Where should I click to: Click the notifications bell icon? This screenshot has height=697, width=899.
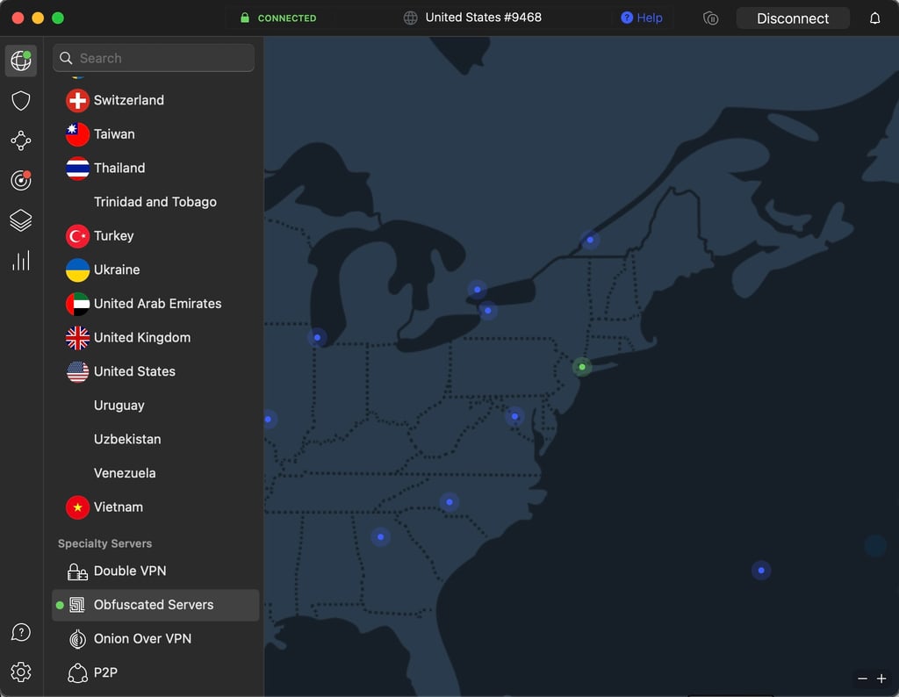[x=875, y=18]
